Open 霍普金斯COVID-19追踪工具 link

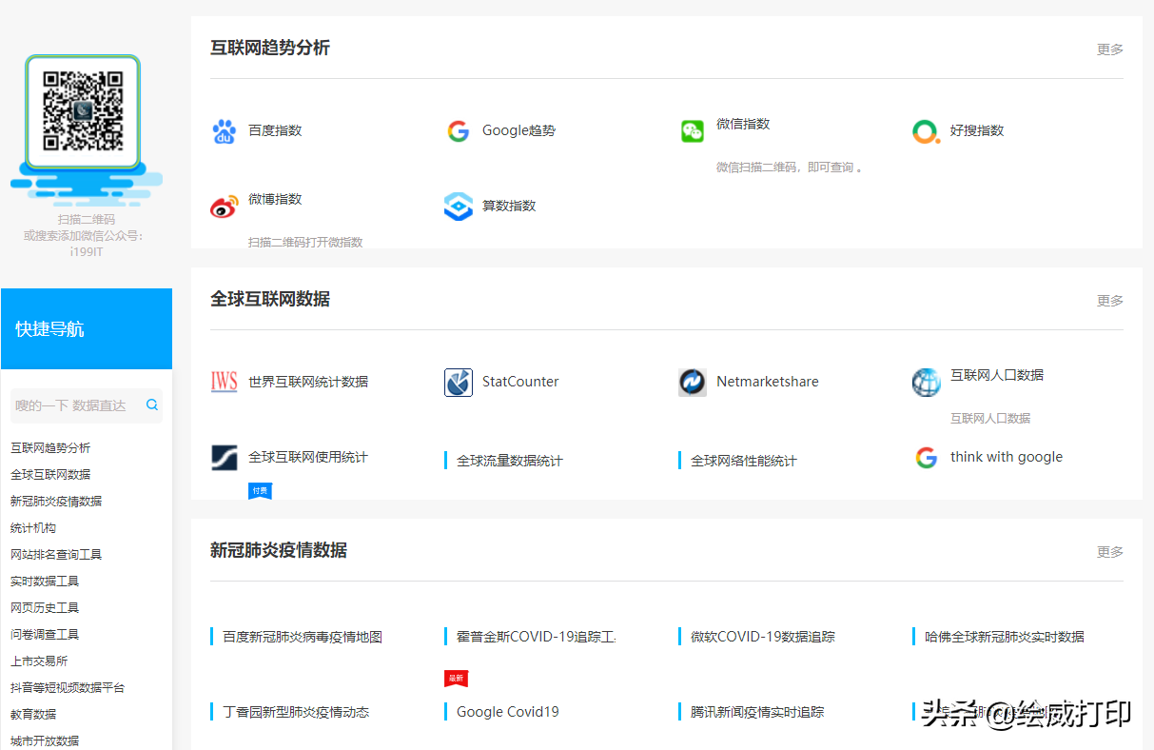[537, 637]
